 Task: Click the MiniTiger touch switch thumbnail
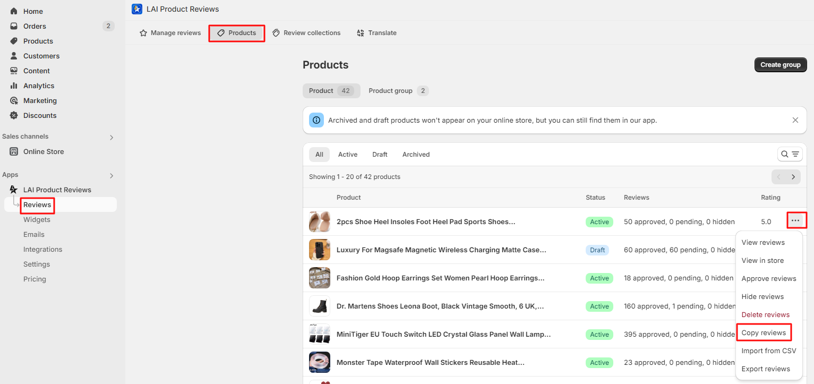(x=320, y=334)
